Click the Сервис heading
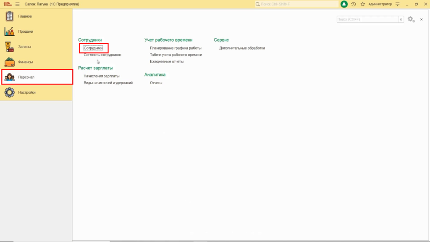Image resolution: width=430 pixels, height=242 pixels. (221, 40)
